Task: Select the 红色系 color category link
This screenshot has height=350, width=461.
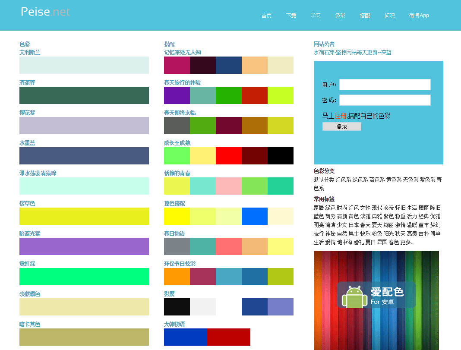Action: 343,180
